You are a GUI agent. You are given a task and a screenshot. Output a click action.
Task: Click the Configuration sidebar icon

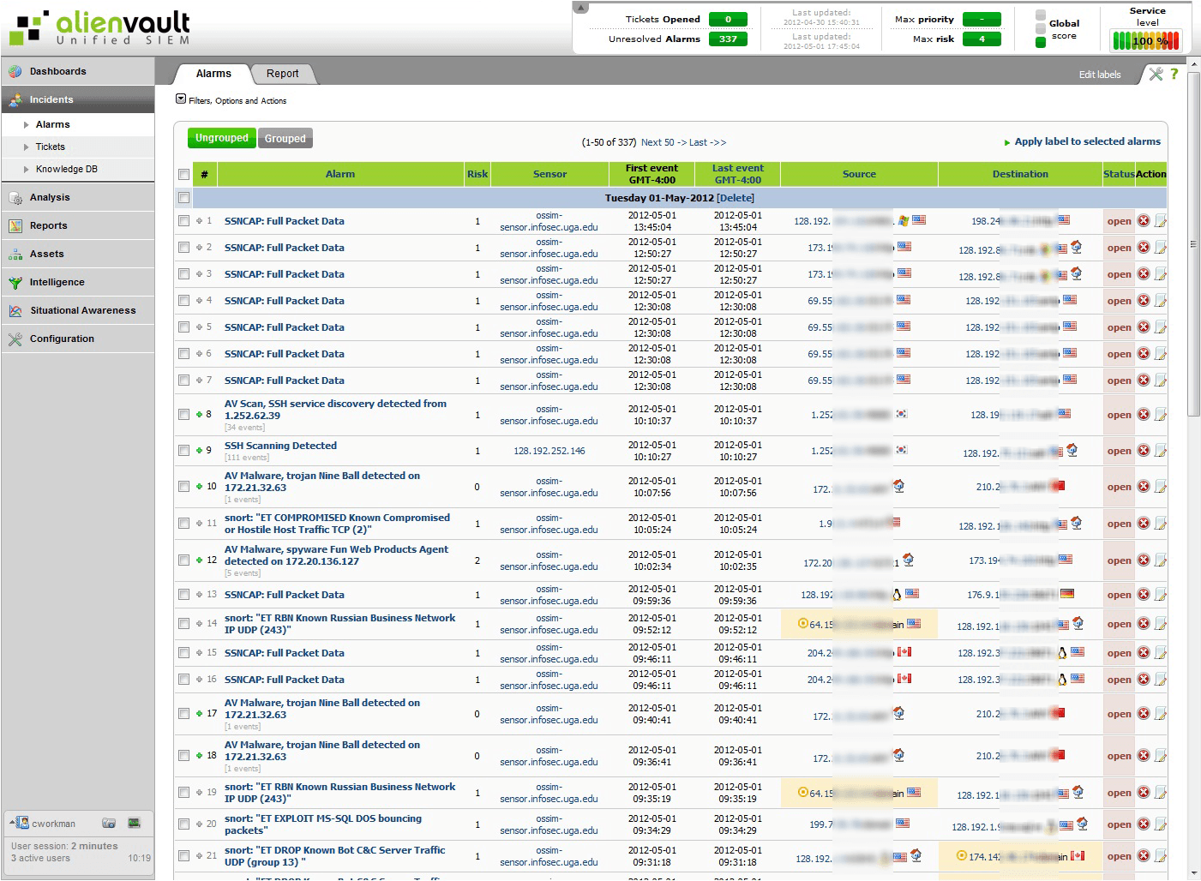[x=15, y=339]
